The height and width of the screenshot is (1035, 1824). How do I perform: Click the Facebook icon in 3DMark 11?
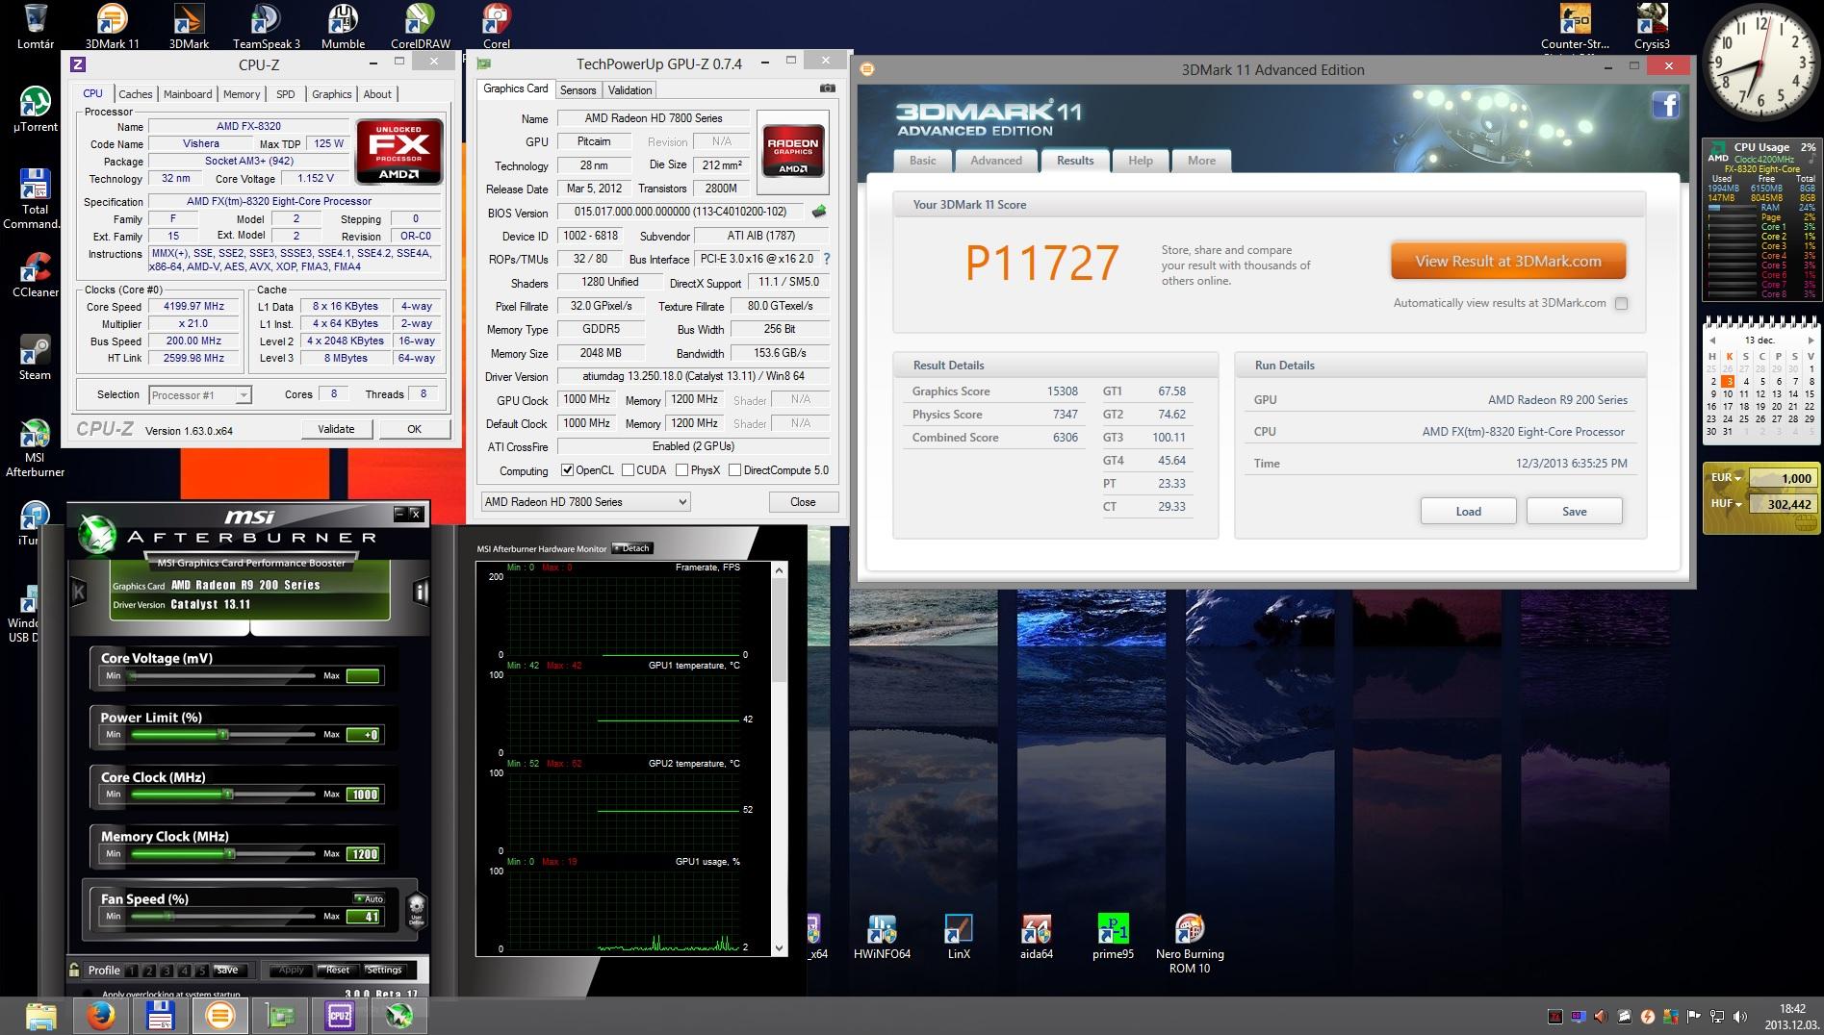(x=1666, y=105)
